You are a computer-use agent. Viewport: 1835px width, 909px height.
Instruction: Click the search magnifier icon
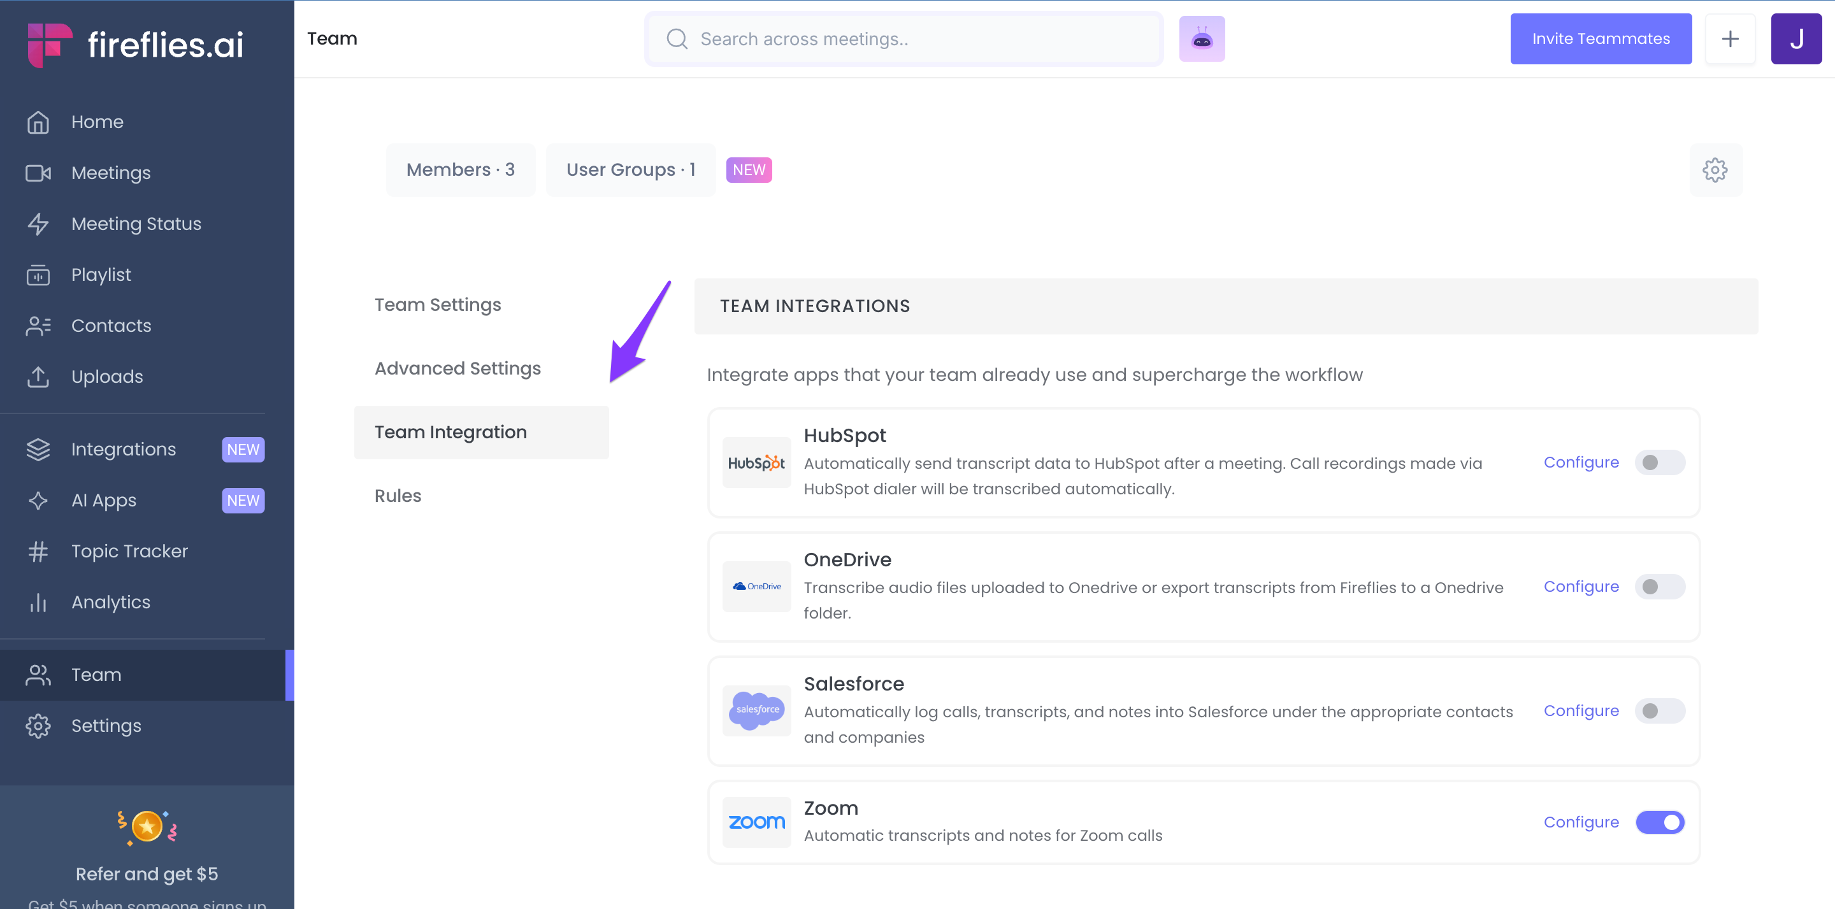point(677,38)
